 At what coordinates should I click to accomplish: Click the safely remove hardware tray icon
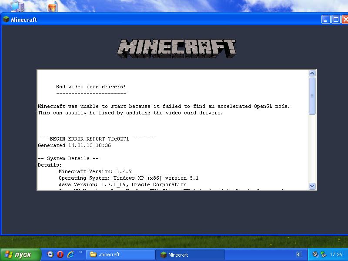(323, 254)
